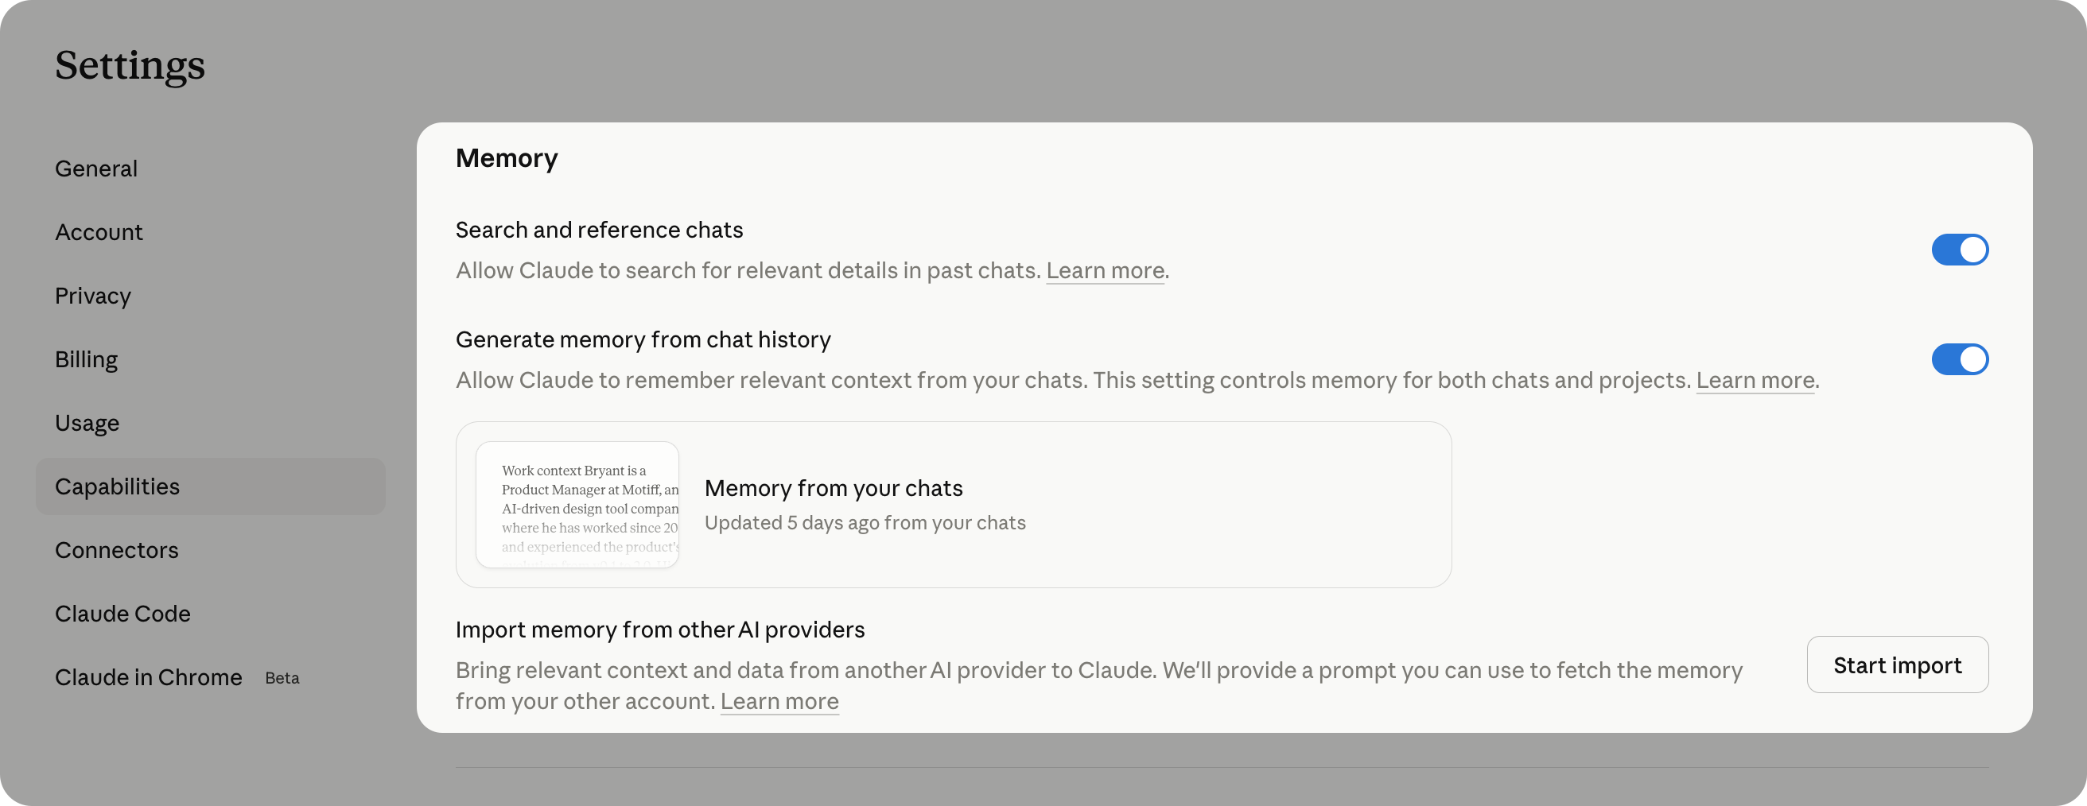The height and width of the screenshot is (806, 2087).
Task: Open Learn more about importing memory
Action: [x=779, y=701]
